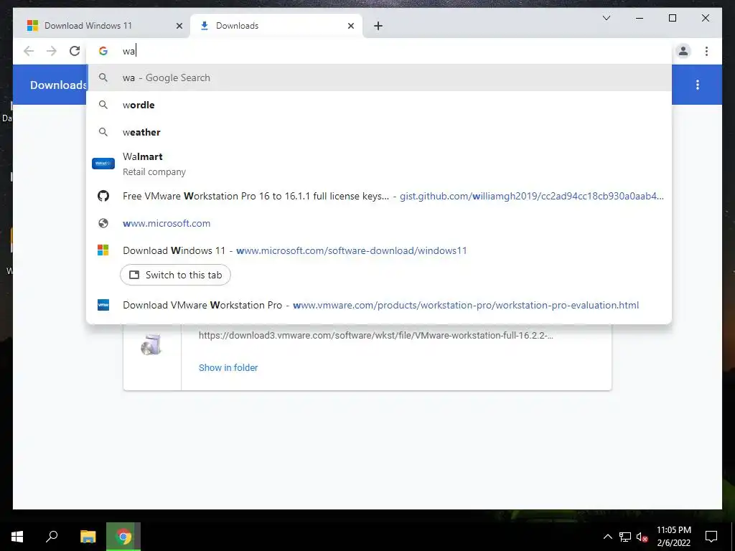Switch to the Download Windows 11 tab

[102, 26]
